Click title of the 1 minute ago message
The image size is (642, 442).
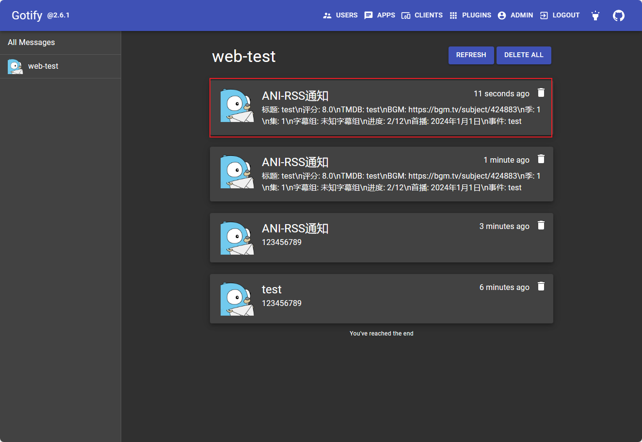click(x=295, y=162)
